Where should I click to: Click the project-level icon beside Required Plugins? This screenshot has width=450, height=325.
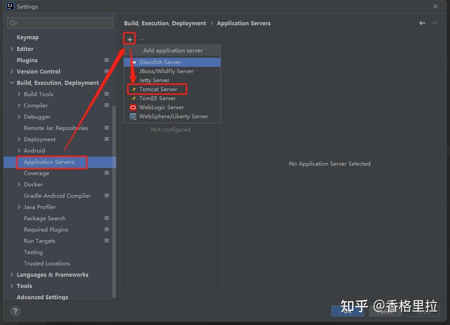(x=106, y=229)
